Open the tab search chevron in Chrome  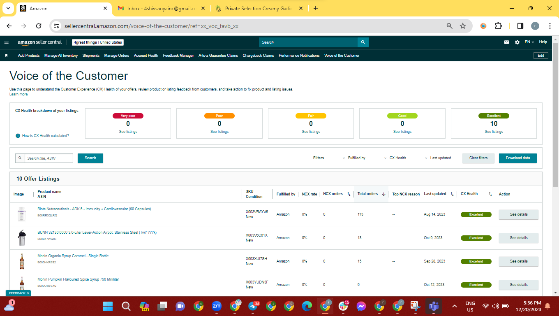tap(9, 8)
